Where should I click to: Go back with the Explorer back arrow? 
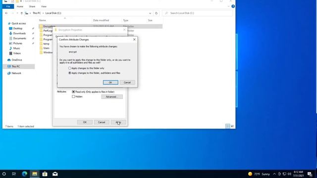pos(6,13)
